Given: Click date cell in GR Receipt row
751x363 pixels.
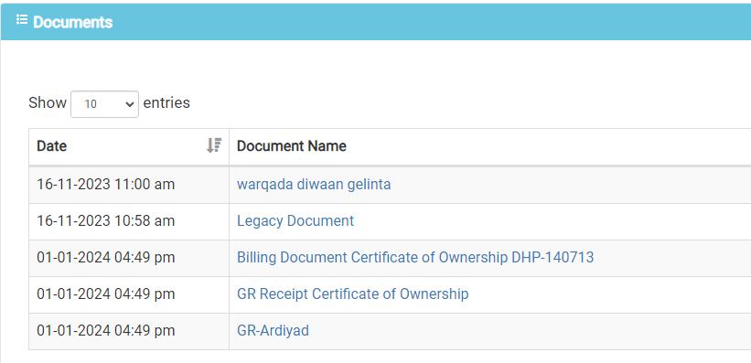Looking at the screenshot, I should pyautogui.click(x=129, y=294).
